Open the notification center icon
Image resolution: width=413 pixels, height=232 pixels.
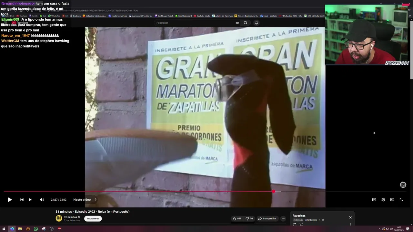[x=408, y=229]
